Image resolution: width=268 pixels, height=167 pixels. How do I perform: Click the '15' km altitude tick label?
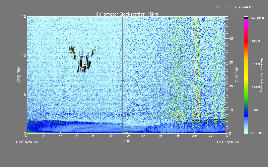coord(24,17)
